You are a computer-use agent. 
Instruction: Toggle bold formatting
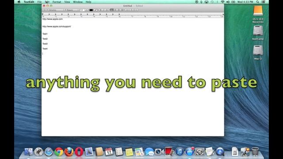(x=101, y=10)
